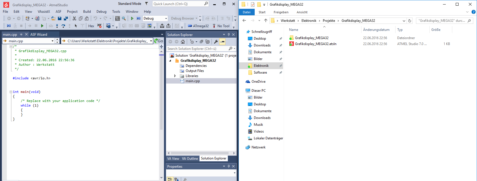Toggle auto-hide pin on Solution Explorer
This screenshot has height=181, width=477.
pyautogui.click(x=229, y=35)
